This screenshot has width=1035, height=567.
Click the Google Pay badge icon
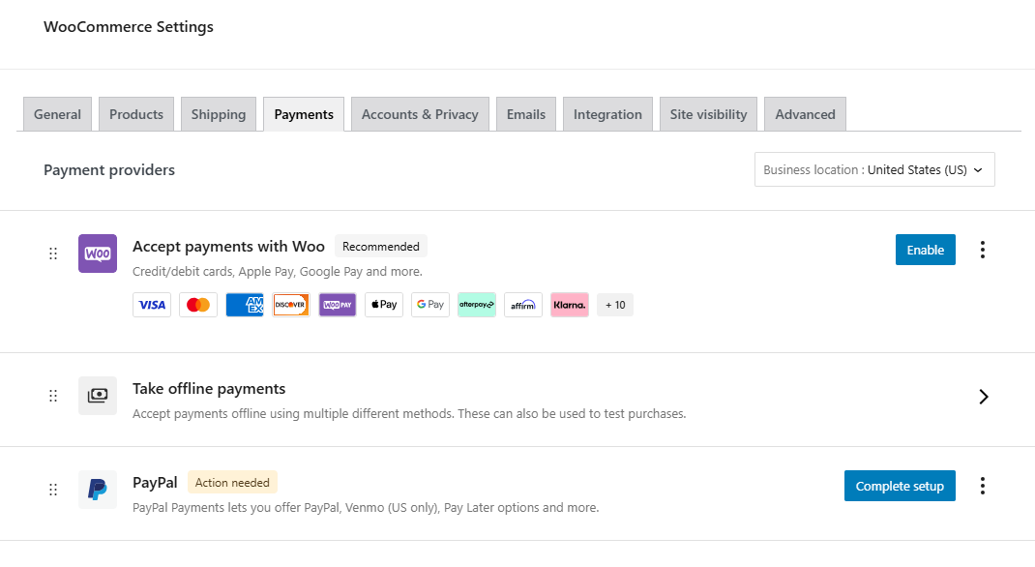430,305
